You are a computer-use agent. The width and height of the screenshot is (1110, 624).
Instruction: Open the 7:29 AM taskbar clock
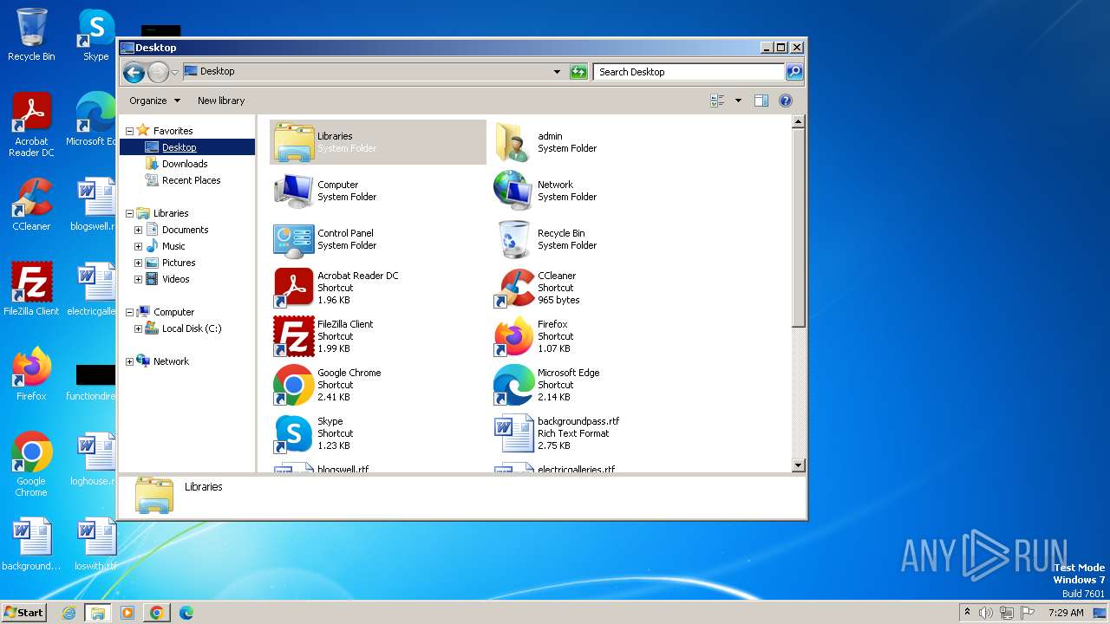[1066, 613]
